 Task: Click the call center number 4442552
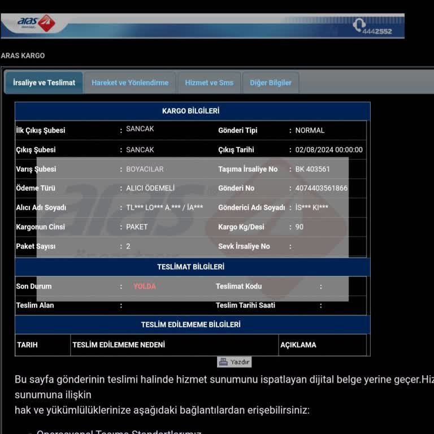377,31
